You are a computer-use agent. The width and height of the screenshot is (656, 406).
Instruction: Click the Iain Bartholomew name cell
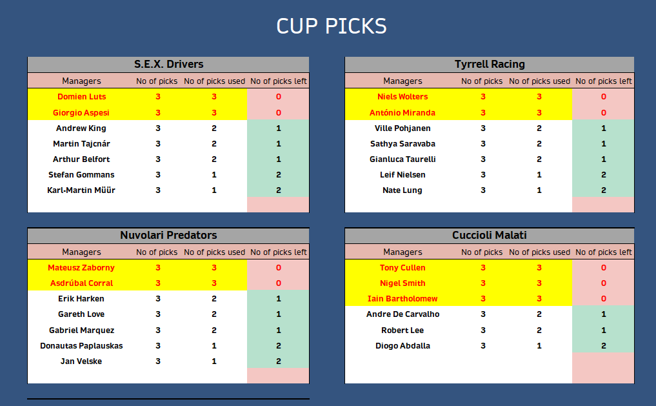click(403, 298)
